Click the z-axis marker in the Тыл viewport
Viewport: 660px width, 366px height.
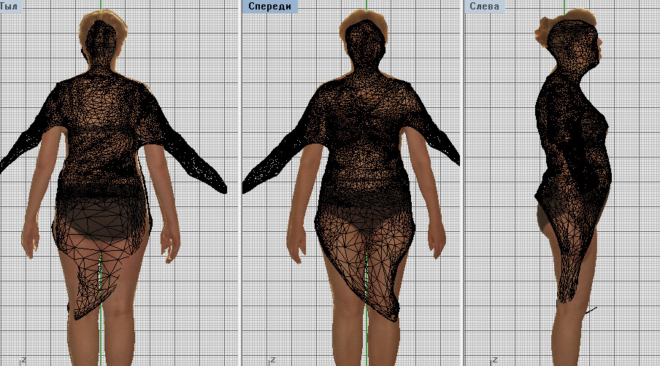coord(23,360)
